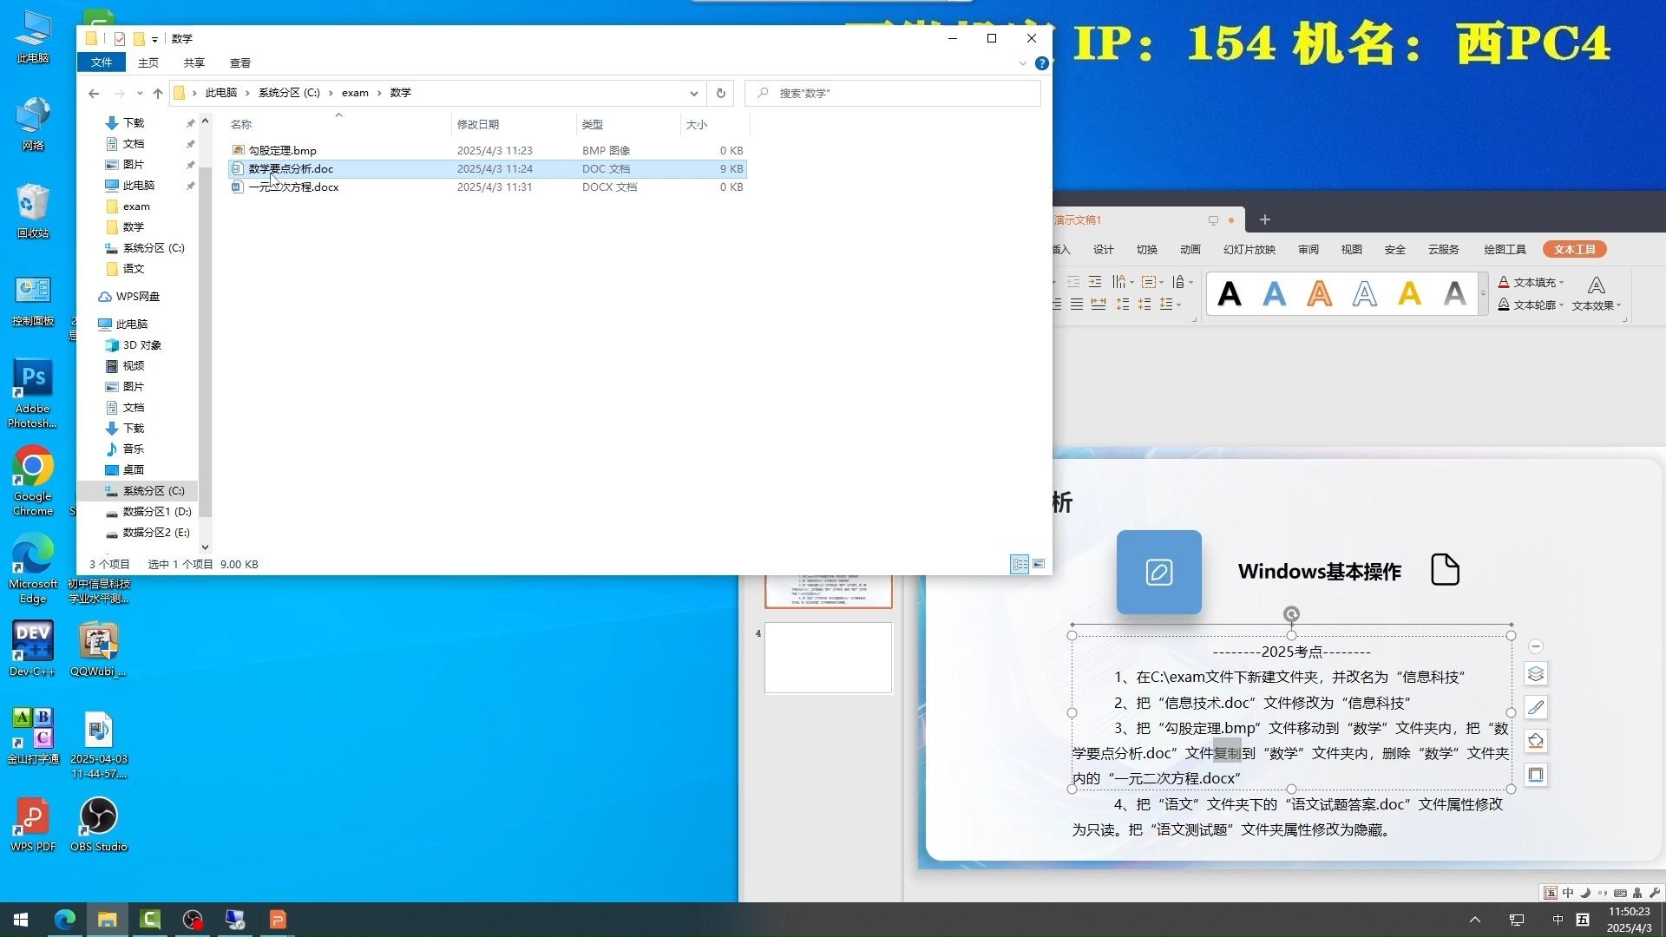Viewport: 1666px width, 937px height.
Task: Open the Recycle Bin desktop icon
Action: 33,211
